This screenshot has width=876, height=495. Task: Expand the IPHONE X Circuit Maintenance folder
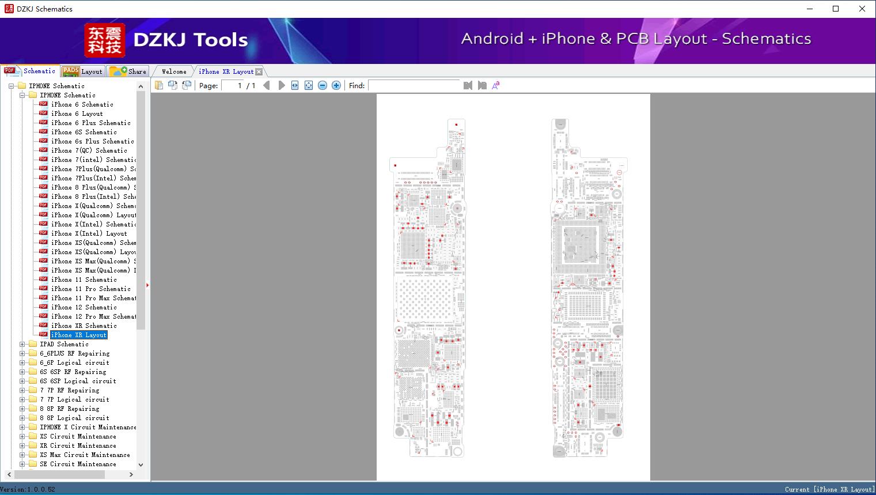pyautogui.click(x=22, y=427)
